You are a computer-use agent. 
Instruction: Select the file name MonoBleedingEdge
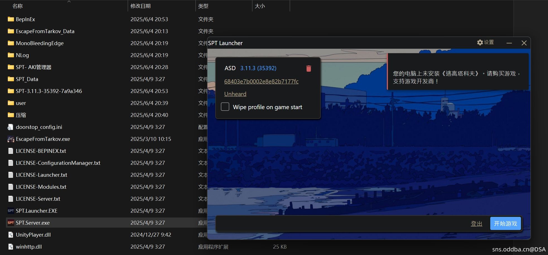click(x=40, y=43)
